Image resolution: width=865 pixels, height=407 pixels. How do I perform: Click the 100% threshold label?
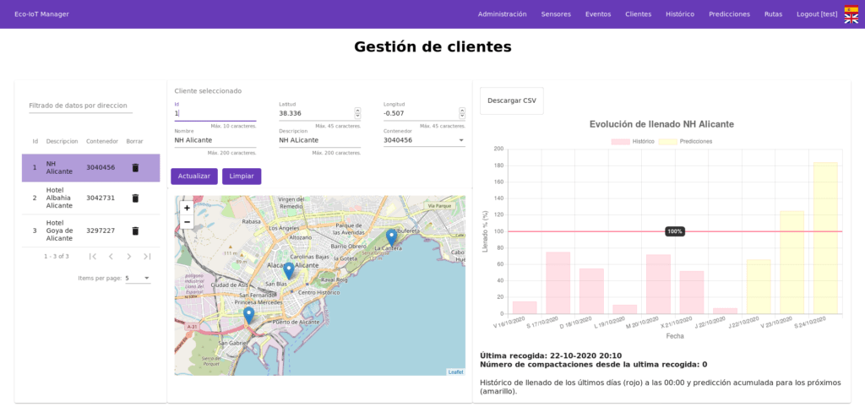tap(675, 231)
